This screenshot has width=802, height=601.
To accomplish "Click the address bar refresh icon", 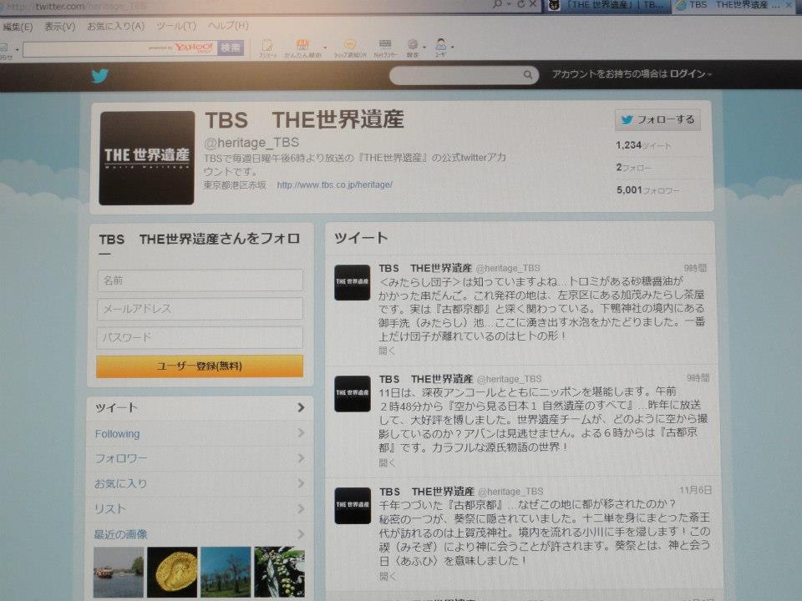I will tap(520, 4).
